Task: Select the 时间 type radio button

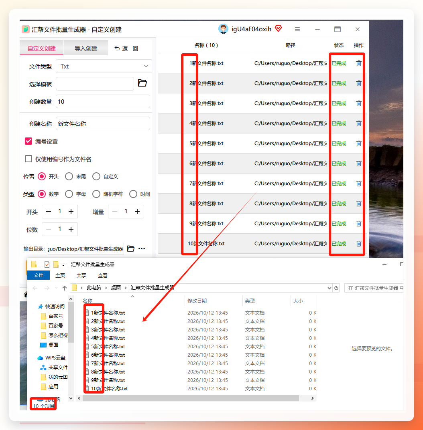Action: tap(133, 194)
